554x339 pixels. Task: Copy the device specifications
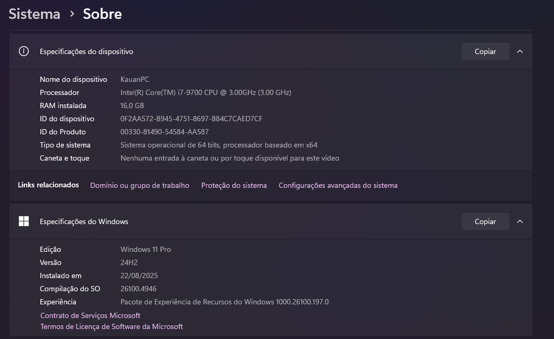tap(485, 51)
